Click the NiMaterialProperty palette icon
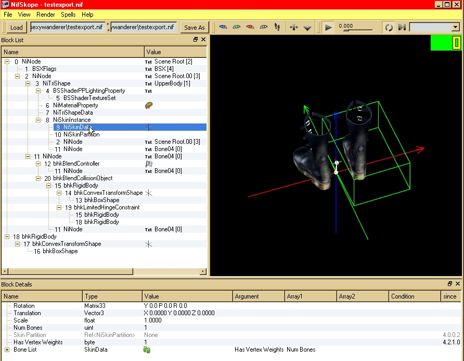464x361 pixels. pyautogui.click(x=149, y=105)
